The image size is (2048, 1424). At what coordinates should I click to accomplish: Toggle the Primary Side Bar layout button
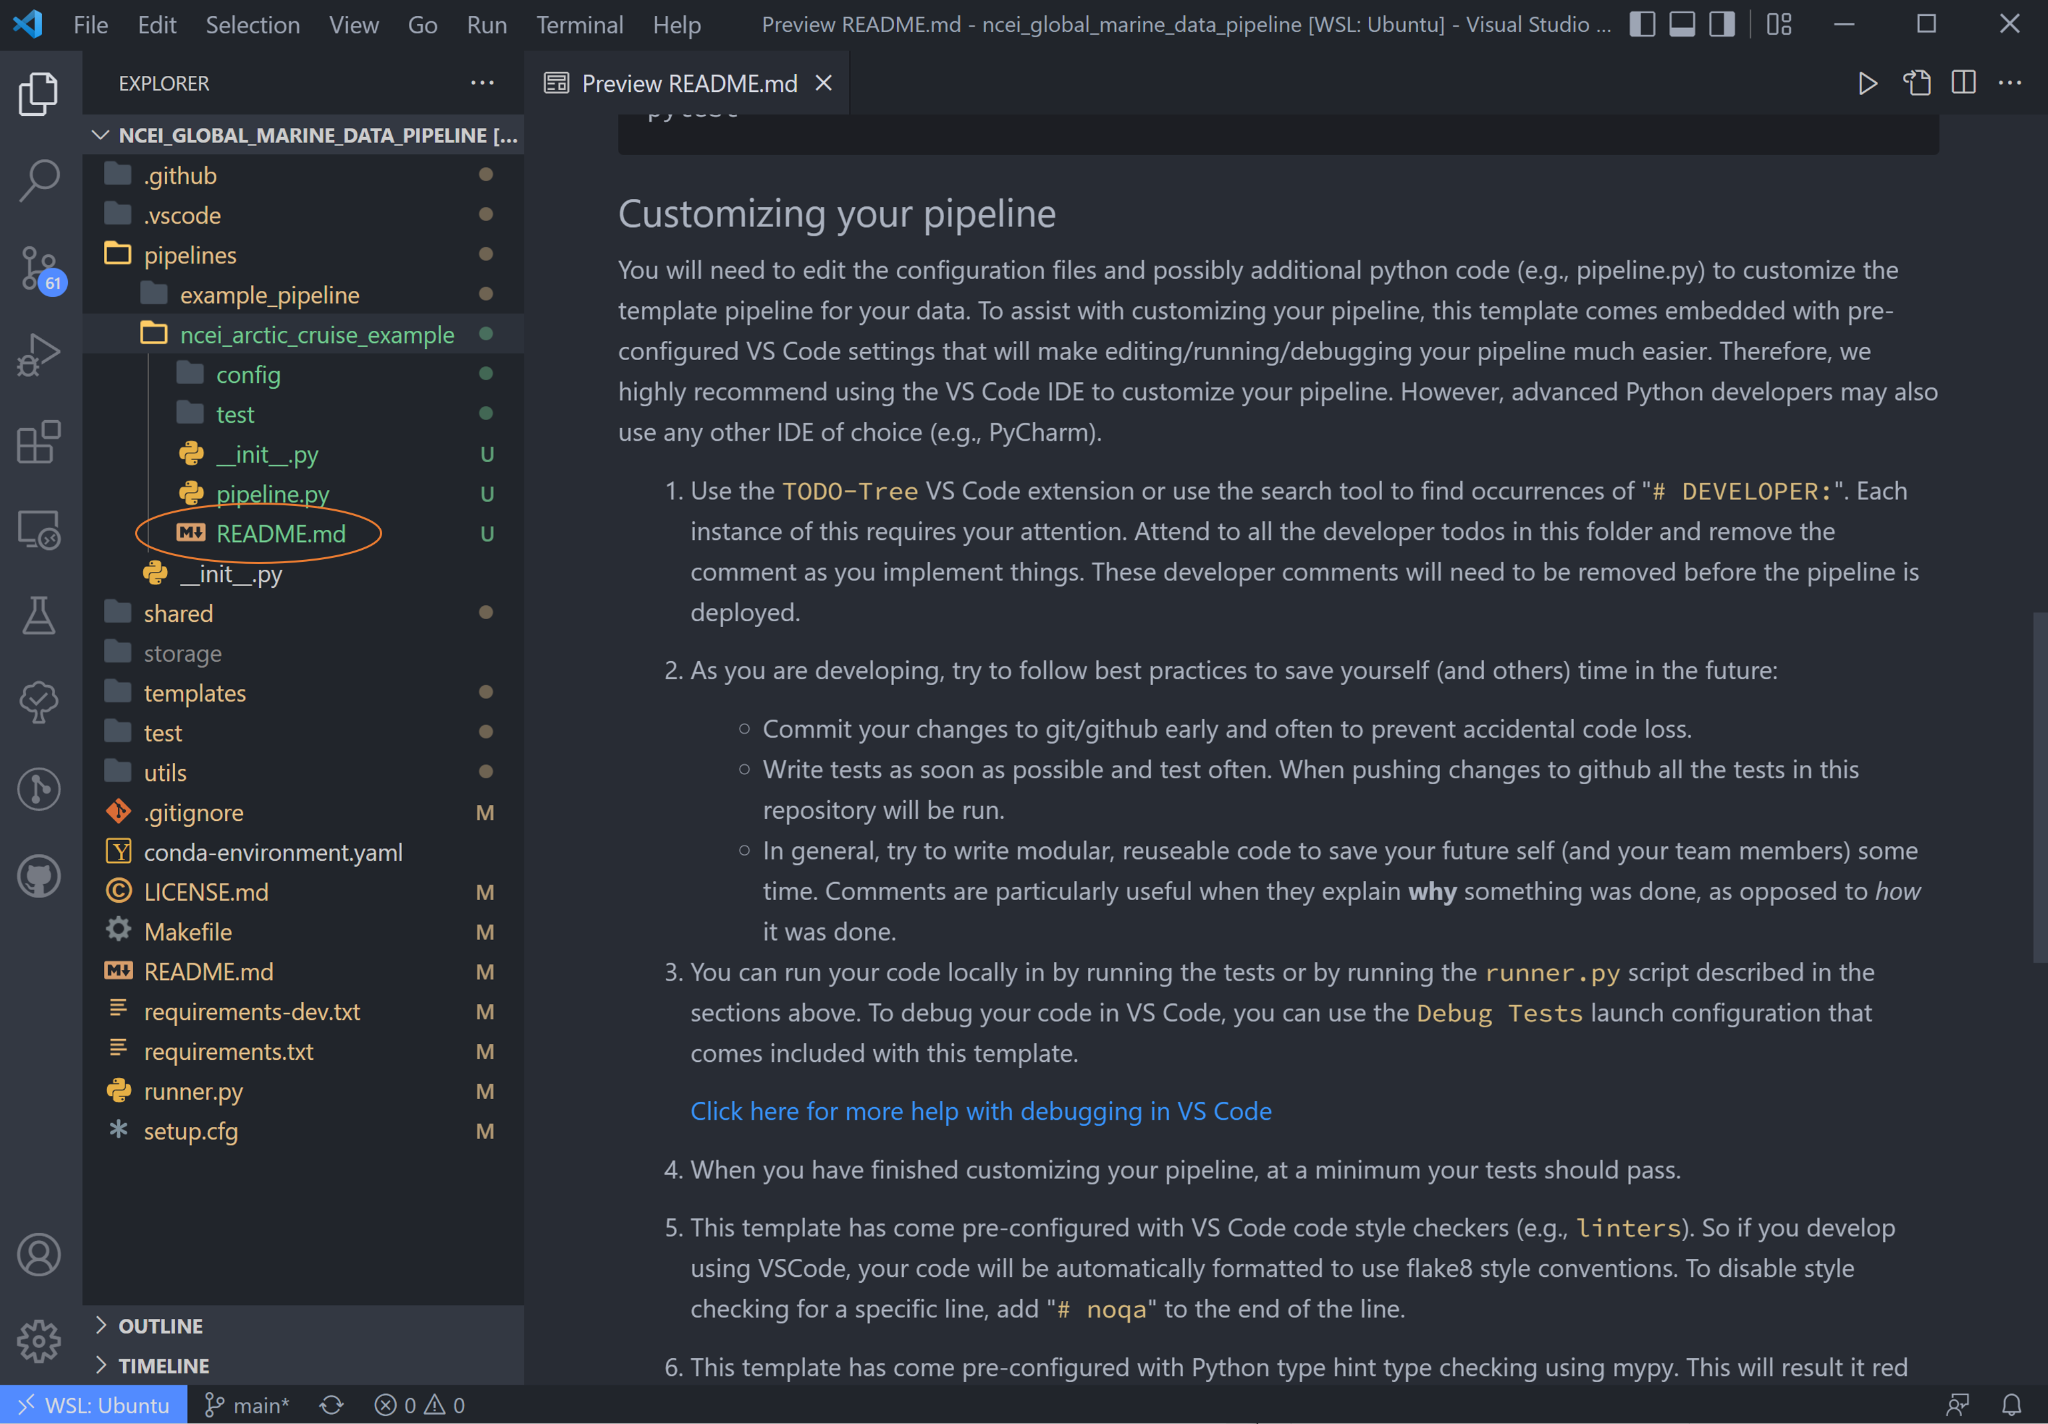coord(1642,24)
